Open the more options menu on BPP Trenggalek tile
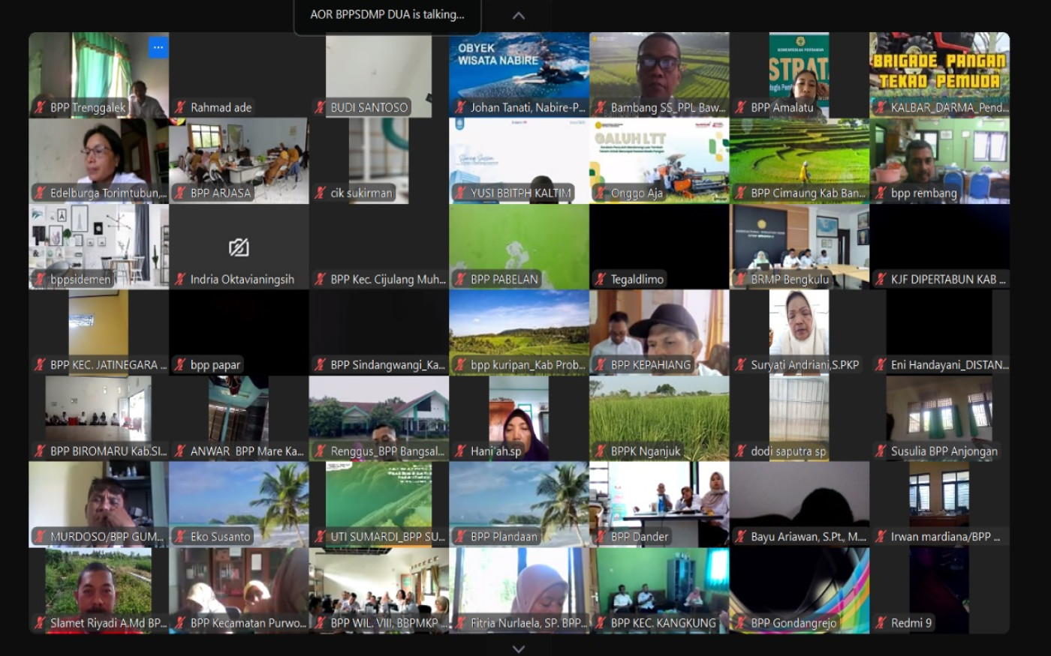The height and width of the screenshot is (656, 1051). (x=158, y=47)
